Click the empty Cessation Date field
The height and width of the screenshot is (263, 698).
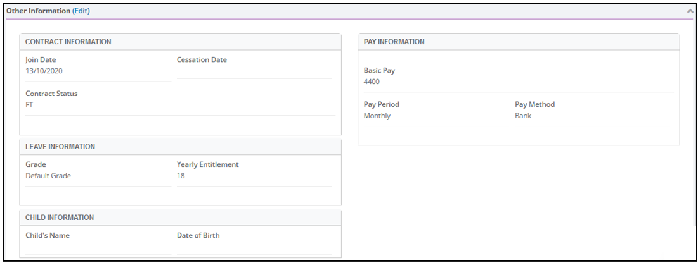click(x=254, y=71)
